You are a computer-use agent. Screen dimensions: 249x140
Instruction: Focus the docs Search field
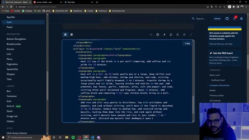(x=206, y=19)
